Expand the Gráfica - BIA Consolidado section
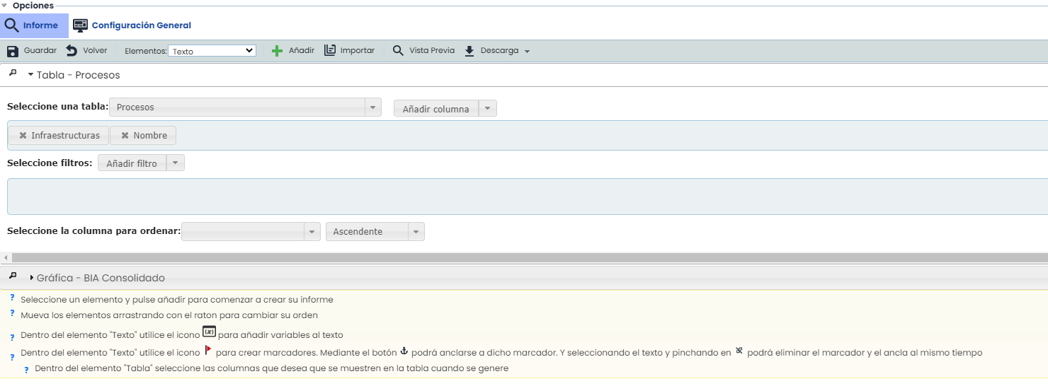1048x386 pixels. [x=32, y=278]
